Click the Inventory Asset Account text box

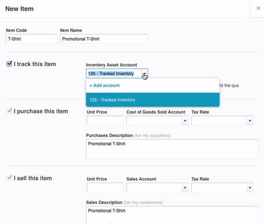pos(113,74)
